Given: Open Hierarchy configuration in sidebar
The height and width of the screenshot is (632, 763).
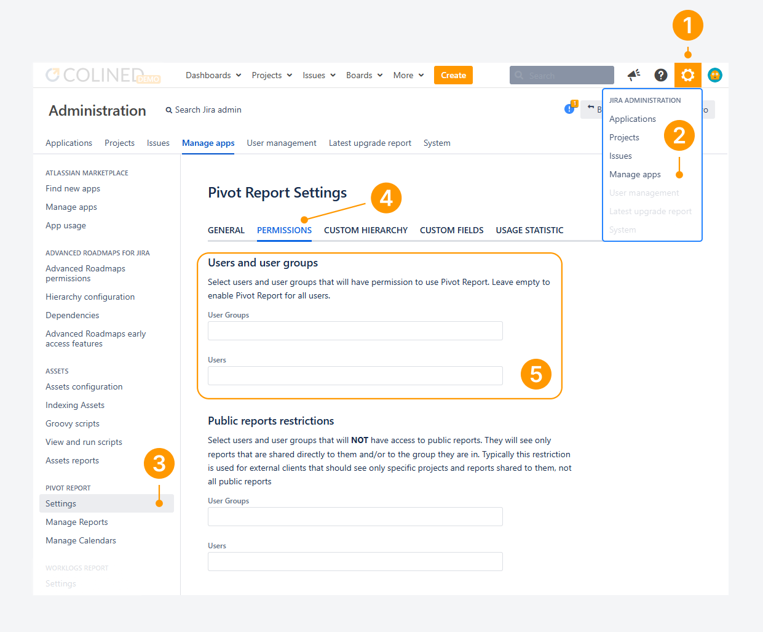Looking at the screenshot, I should 90,297.
